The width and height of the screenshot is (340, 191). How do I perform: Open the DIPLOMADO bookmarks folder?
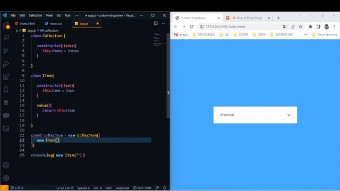coord(204,34)
